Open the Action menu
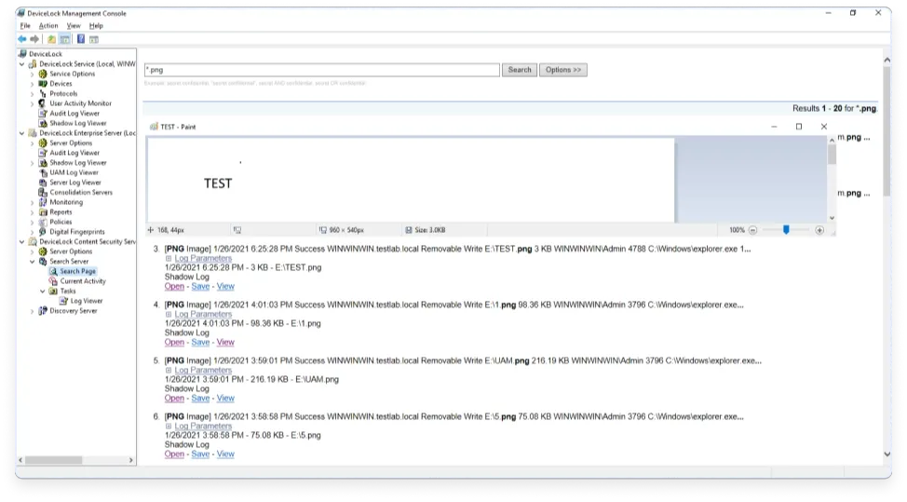The image size is (907, 502). coord(48,26)
